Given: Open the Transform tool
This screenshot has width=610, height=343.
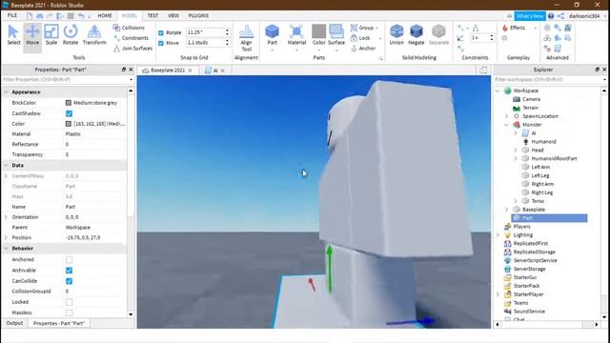Looking at the screenshot, I should point(94,35).
